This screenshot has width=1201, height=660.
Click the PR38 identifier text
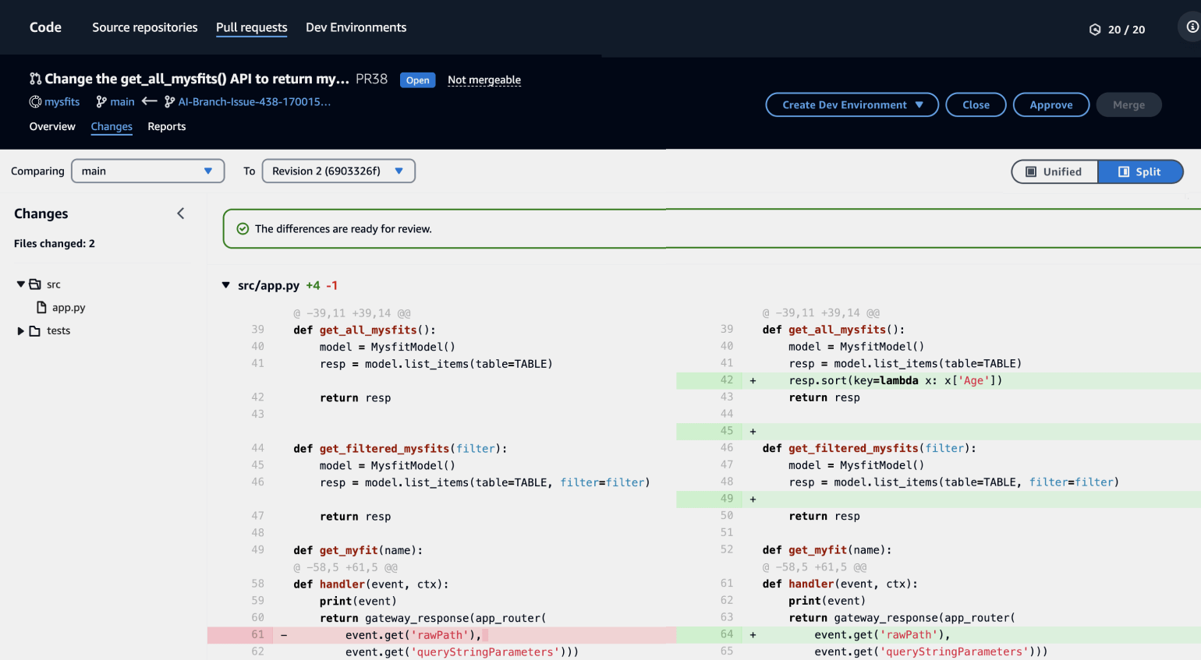click(371, 79)
